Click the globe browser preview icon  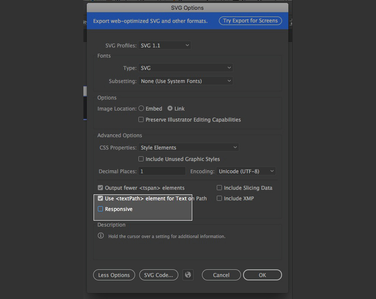[x=188, y=275]
